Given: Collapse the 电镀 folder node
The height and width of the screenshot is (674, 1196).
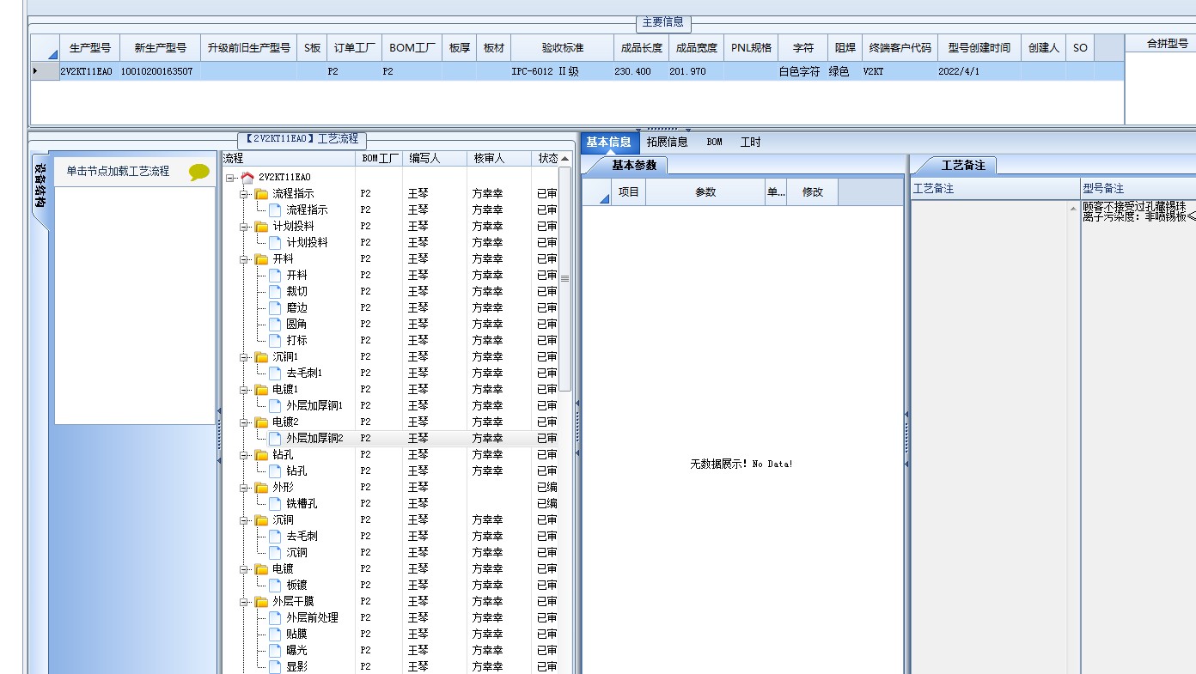Looking at the screenshot, I should click(x=244, y=569).
